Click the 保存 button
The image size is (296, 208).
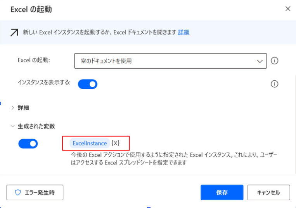point(222,192)
